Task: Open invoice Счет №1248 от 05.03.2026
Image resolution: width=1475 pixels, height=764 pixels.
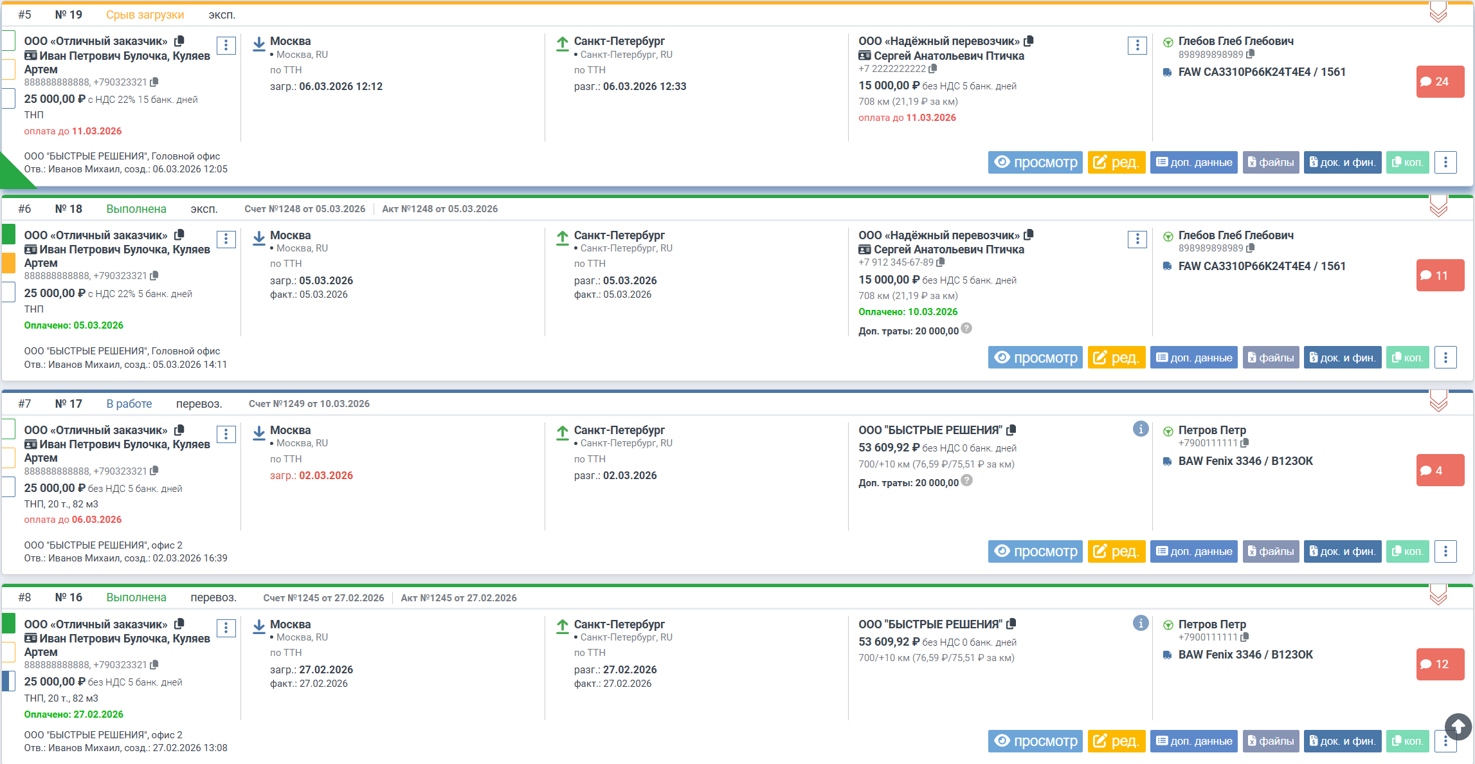Action: click(x=305, y=209)
